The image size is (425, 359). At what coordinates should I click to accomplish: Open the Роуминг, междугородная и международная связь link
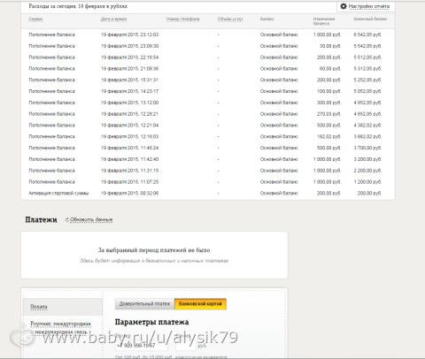[60, 328]
